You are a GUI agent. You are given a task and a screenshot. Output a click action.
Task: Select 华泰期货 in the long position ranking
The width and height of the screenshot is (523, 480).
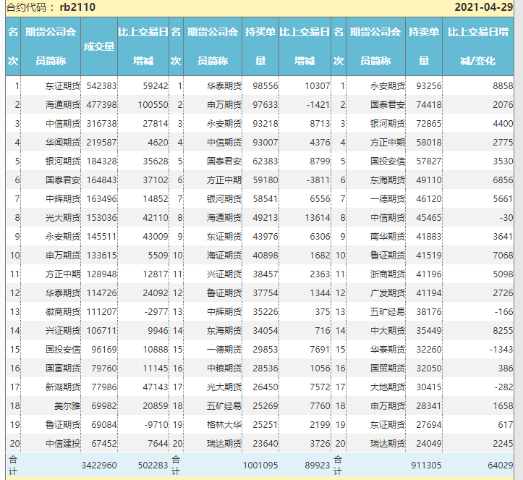pos(224,86)
